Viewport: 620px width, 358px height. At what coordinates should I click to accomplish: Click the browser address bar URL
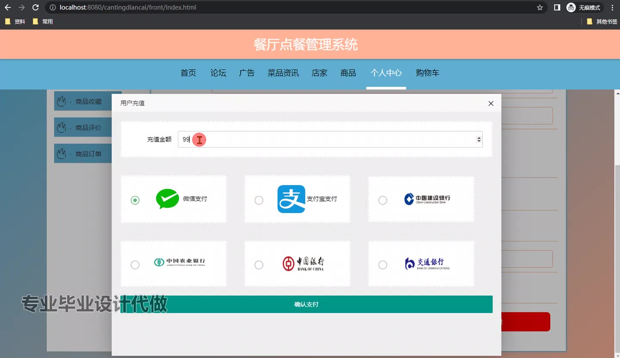[x=128, y=7]
